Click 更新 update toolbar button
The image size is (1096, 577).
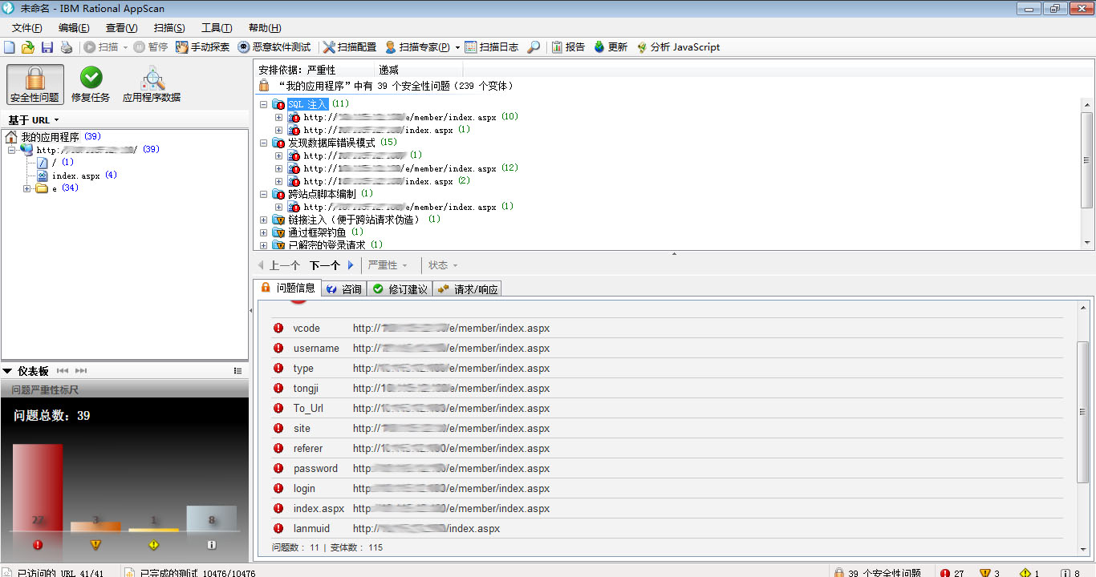pos(611,47)
